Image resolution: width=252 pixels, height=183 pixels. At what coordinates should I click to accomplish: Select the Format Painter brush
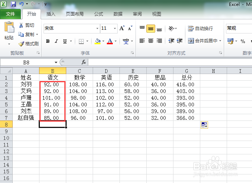(x=28, y=44)
